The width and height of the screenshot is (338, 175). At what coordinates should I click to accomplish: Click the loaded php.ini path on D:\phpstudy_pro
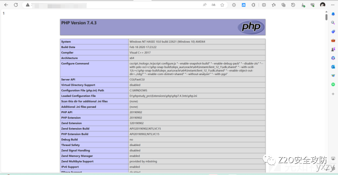click(x=163, y=96)
